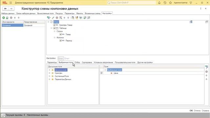The width and height of the screenshot is (210, 118).
Task: Uncheck the Цена selected field checkbox
Action: (101, 73)
